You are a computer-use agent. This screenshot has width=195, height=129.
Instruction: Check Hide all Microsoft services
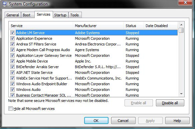click(10, 109)
